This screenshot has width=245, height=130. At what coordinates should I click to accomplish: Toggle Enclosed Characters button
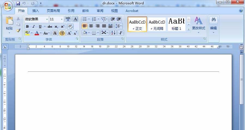62,33
